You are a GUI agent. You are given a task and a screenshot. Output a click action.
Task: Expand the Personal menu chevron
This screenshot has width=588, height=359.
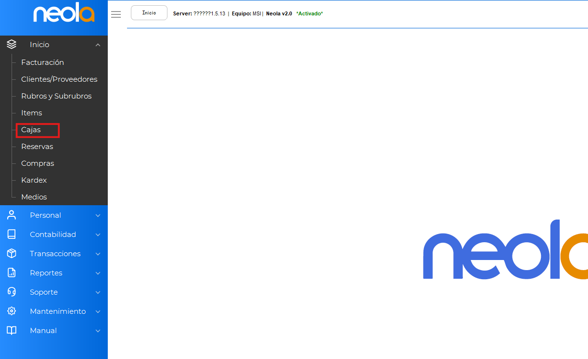point(98,215)
